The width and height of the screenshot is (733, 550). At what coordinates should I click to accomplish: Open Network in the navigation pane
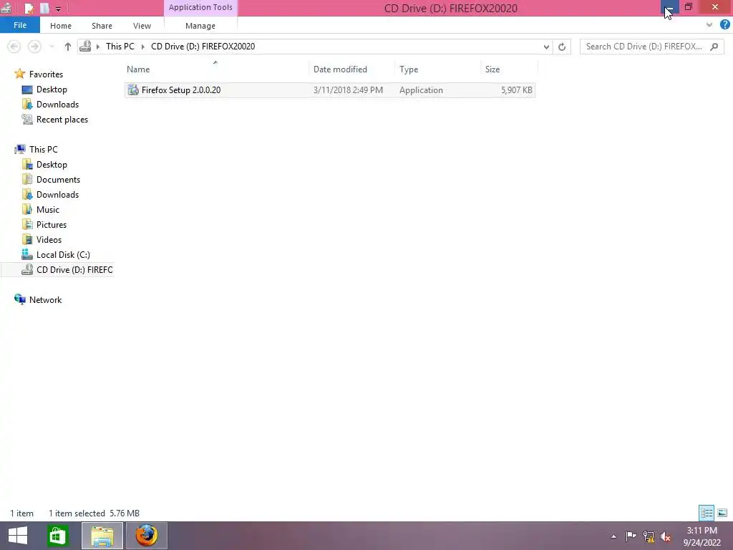point(45,300)
